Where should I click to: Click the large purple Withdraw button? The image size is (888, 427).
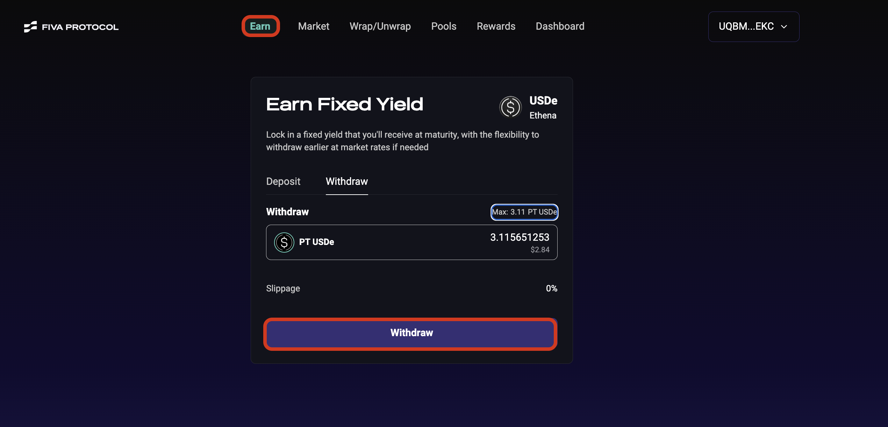pos(411,333)
